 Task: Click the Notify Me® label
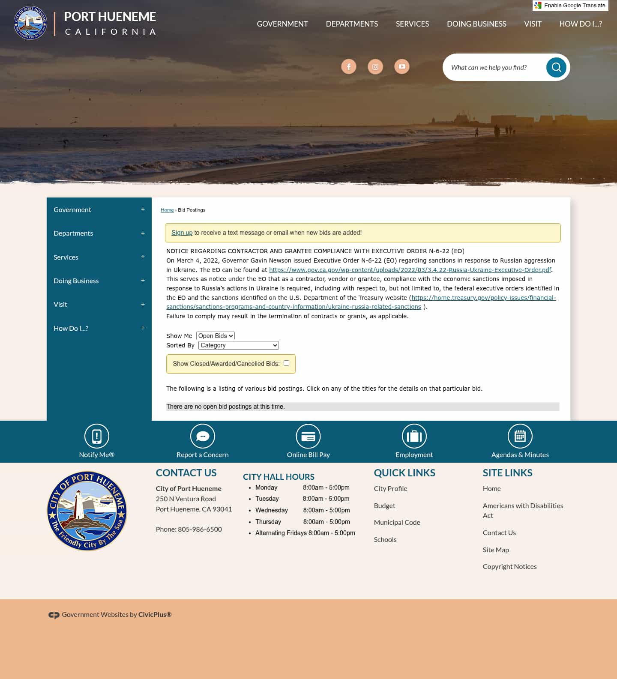[97, 455]
